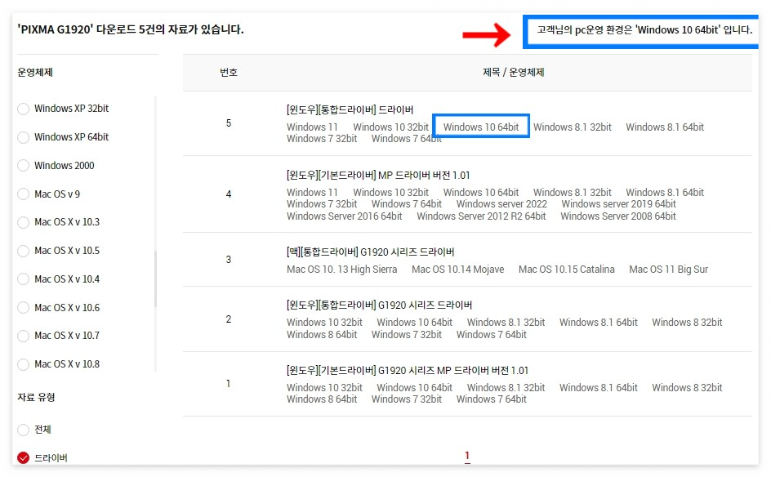
Task: Select the Mac OS v 9 option
Action: coord(23,194)
